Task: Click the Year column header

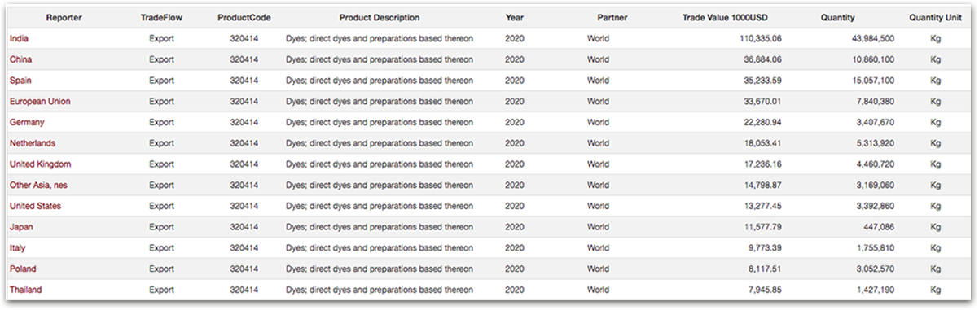Action: [515, 17]
